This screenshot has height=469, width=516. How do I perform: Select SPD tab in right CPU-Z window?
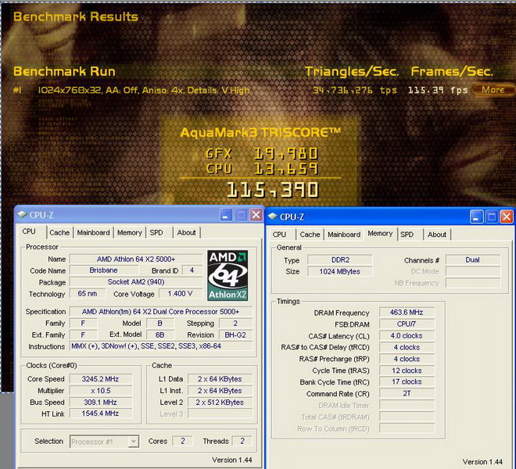tap(407, 234)
